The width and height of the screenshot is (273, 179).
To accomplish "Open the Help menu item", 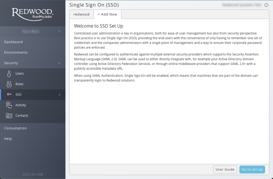I will 8,139.
